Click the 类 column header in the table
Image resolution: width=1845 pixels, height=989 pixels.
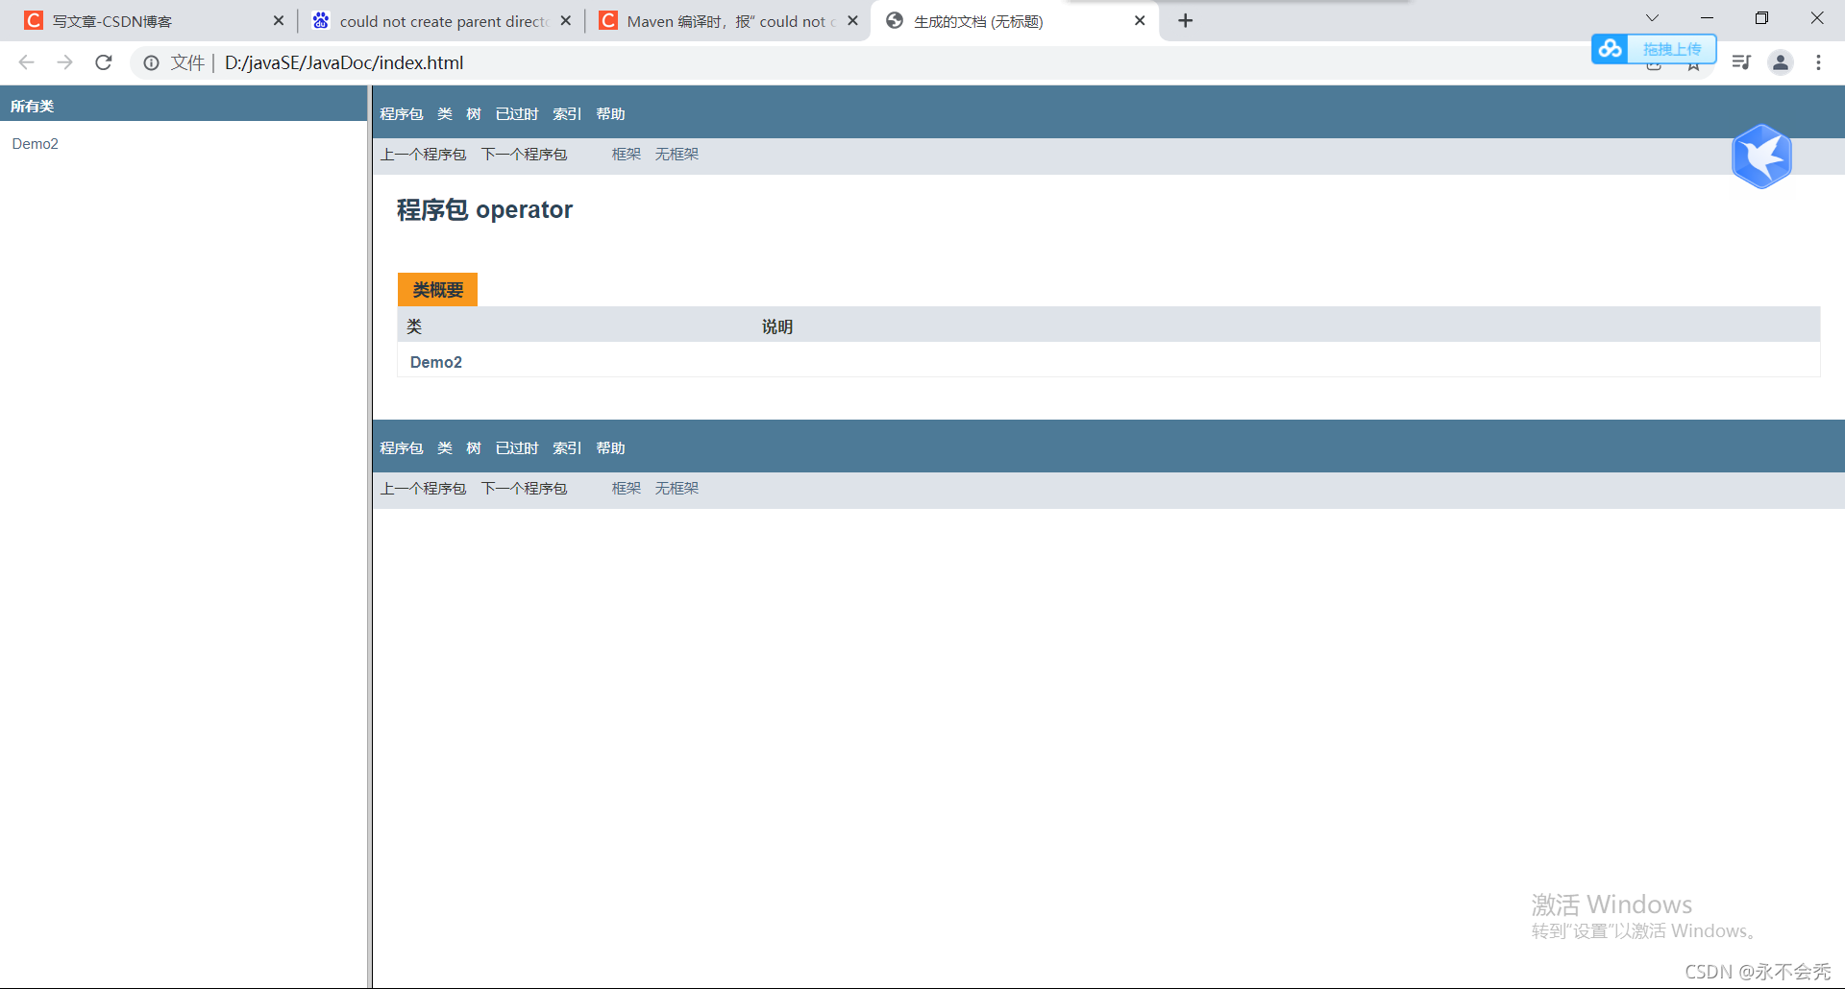pyautogui.click(x=414, y=326)
